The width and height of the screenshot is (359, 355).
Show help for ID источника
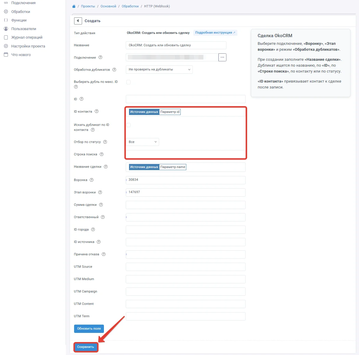pos(99,242)
